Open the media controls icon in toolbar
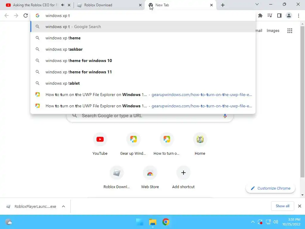This screenshot has height=229, width=305. point(270,16)
